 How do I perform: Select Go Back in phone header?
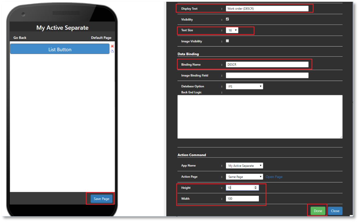[x=20, y=38]
